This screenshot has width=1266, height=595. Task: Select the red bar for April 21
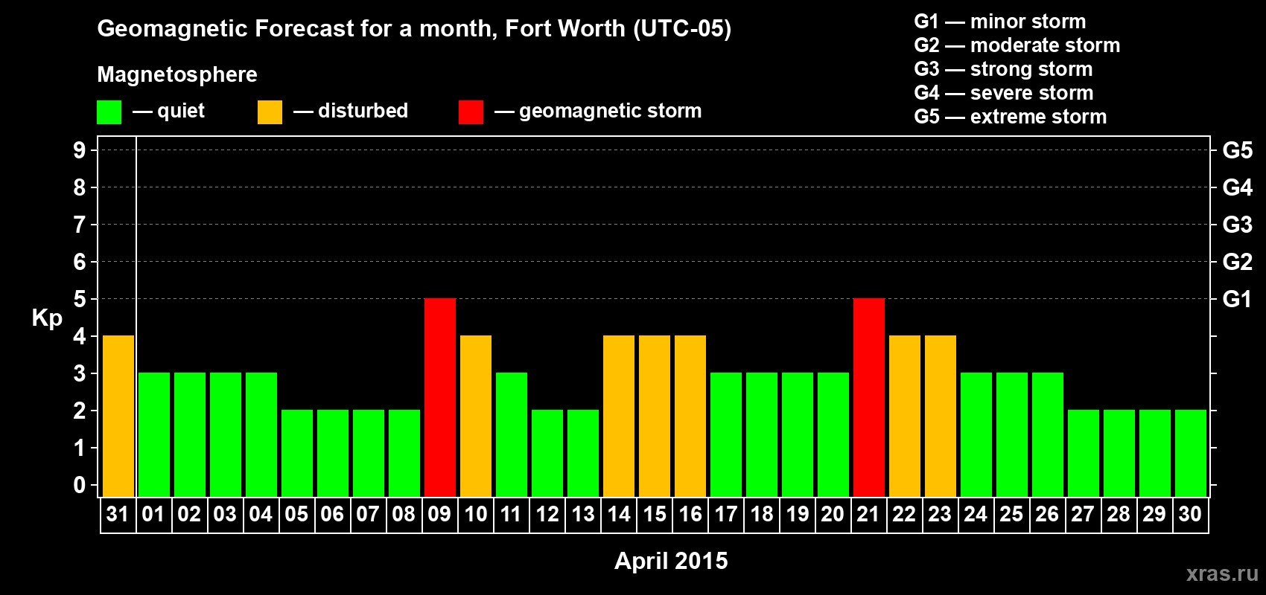pos(869,397)
